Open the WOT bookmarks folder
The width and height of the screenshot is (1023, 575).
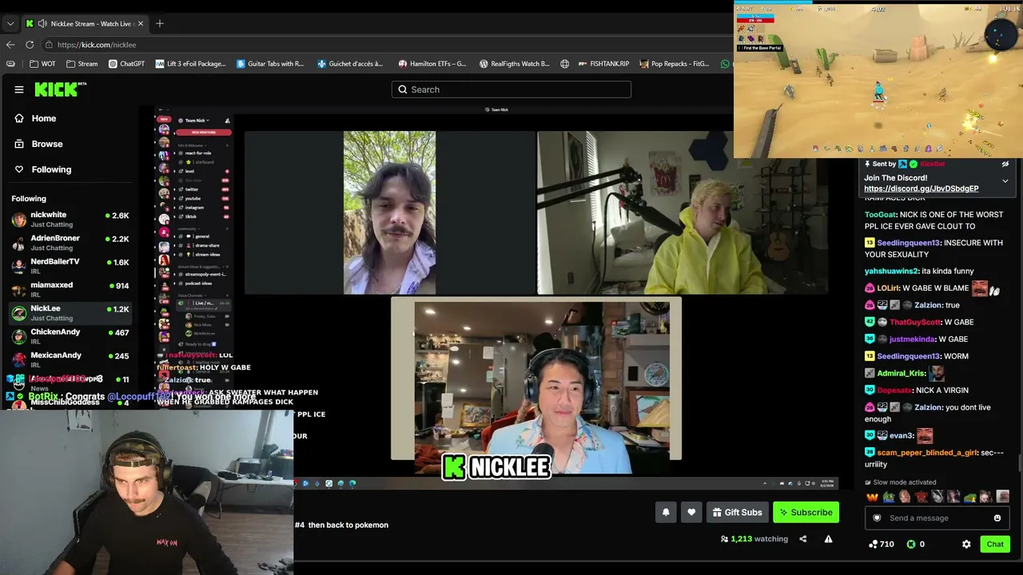(x=42, y=64)
